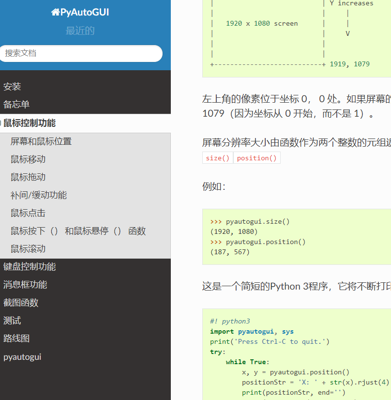This screenshot has height=400, width=391.
Task: Go to 鼠标移动 subsection
Action: (28, 159)
